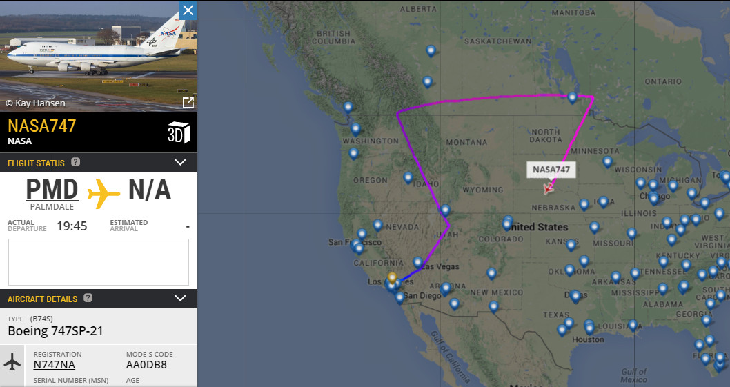Select the red NASA747 aircraft icon on map
The image size is (730, 387).
pyautogui.click(x=549, y=188)
